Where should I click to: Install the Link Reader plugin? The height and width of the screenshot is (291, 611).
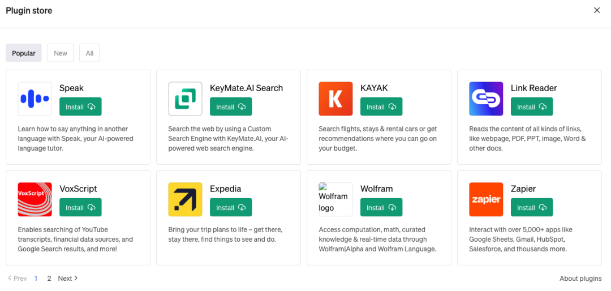pyautogui.click(x=532, y=107)
